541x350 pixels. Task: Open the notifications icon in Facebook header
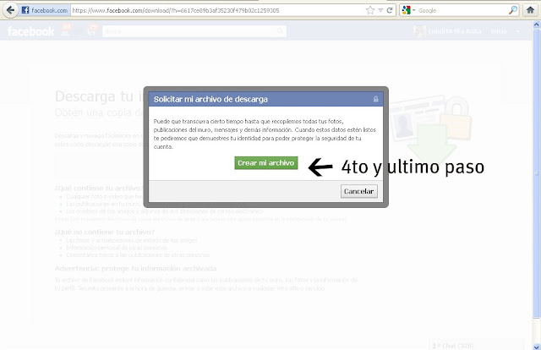92,30
